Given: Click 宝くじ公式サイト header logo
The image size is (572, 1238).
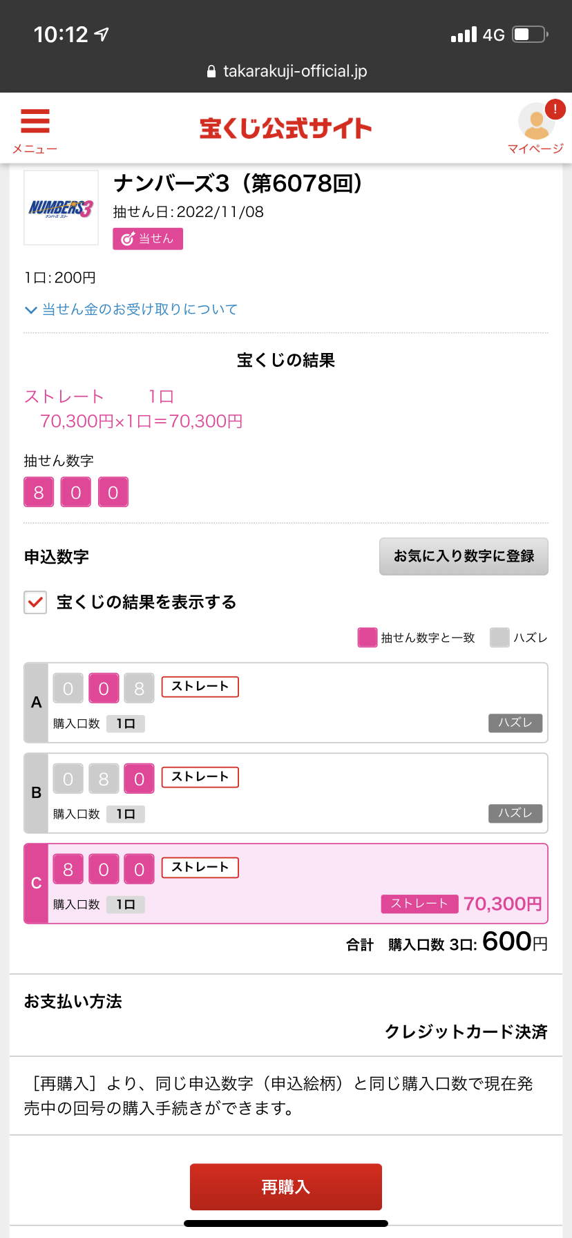Looking at the screenshot, I should (x=286, y=128).
